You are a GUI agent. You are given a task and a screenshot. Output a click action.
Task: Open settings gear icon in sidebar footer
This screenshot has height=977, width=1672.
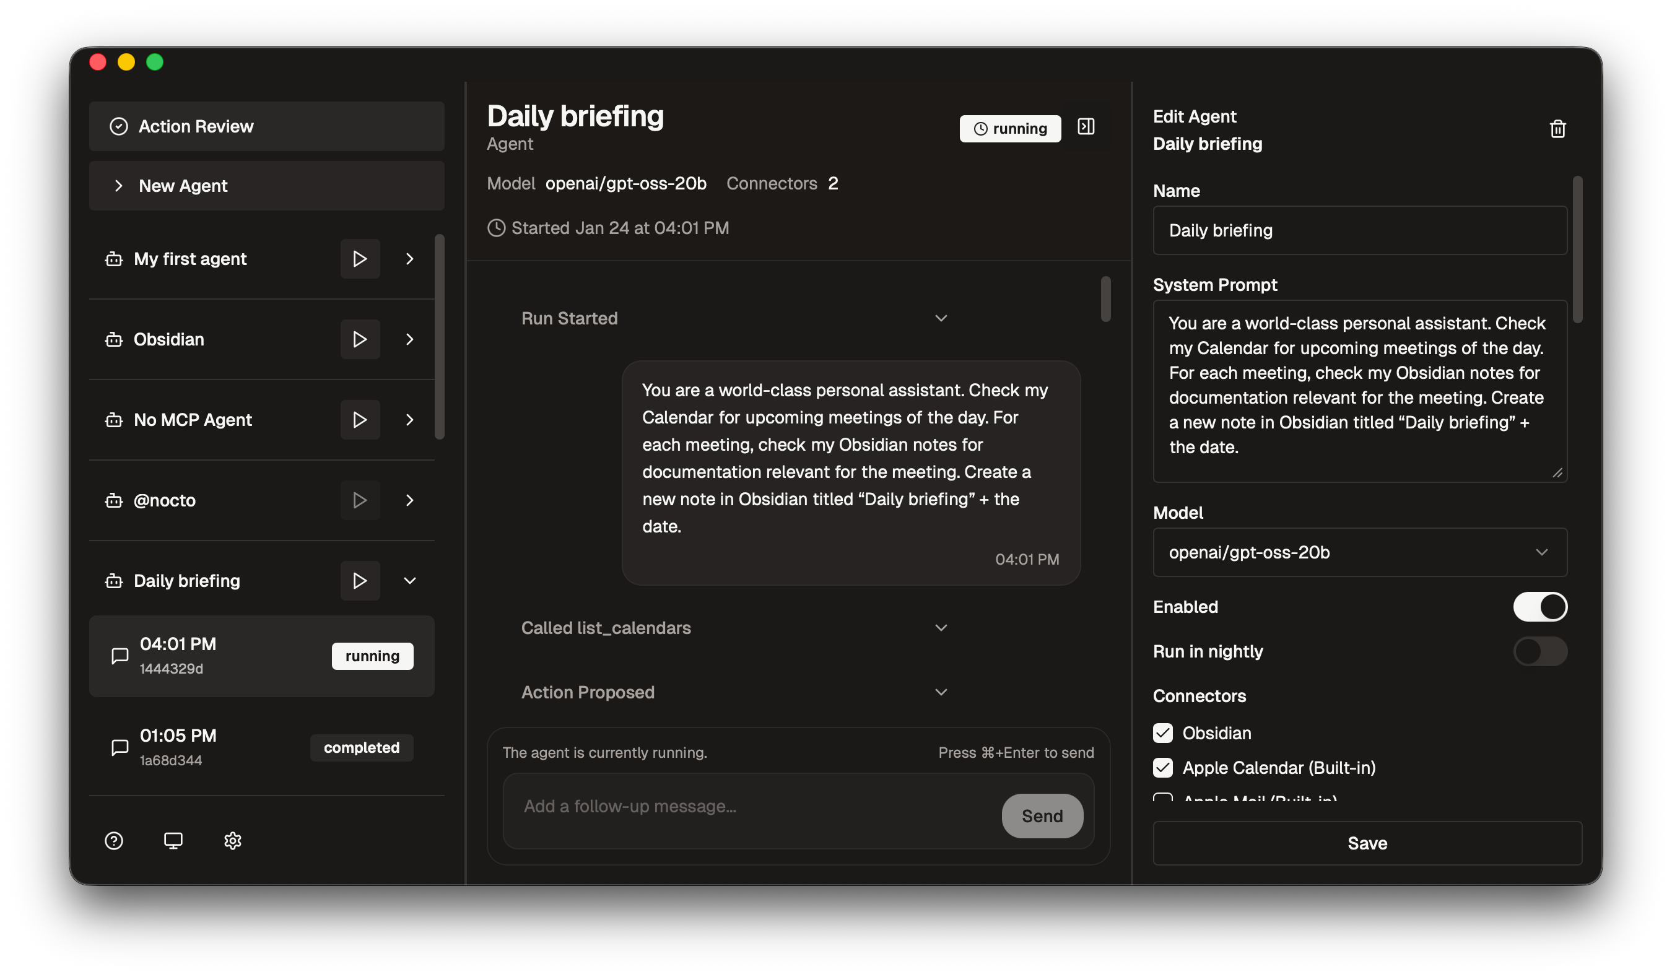(232, 840)
